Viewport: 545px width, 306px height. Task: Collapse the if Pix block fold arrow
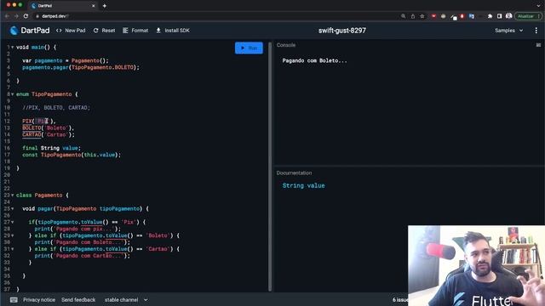coord(13,222)
